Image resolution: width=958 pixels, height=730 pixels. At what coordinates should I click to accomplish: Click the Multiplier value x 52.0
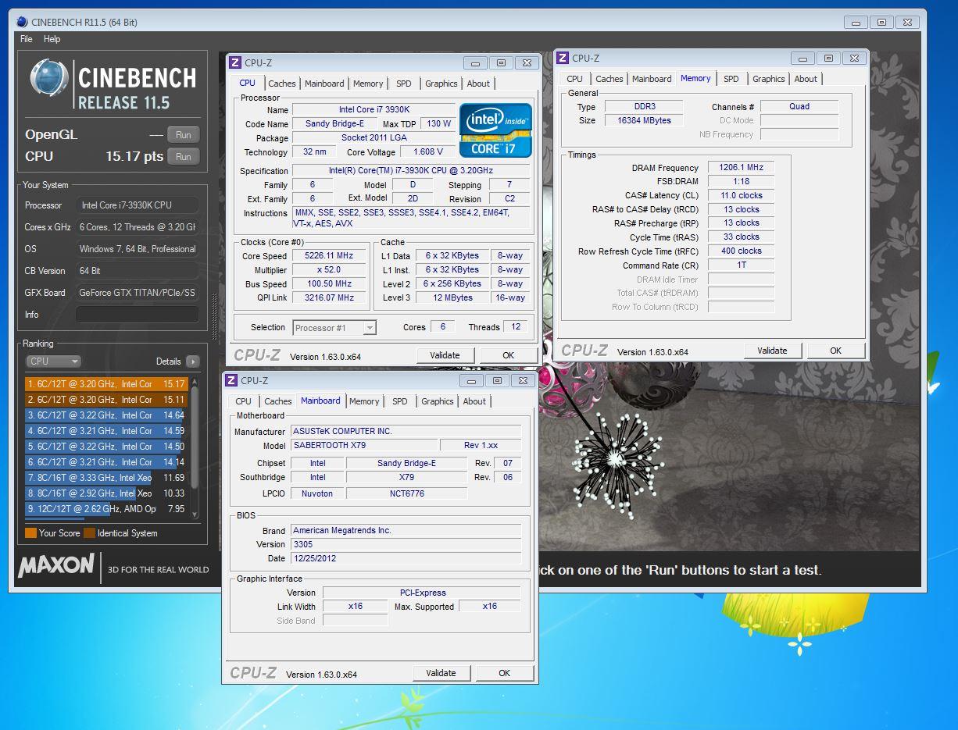point(331,270)
